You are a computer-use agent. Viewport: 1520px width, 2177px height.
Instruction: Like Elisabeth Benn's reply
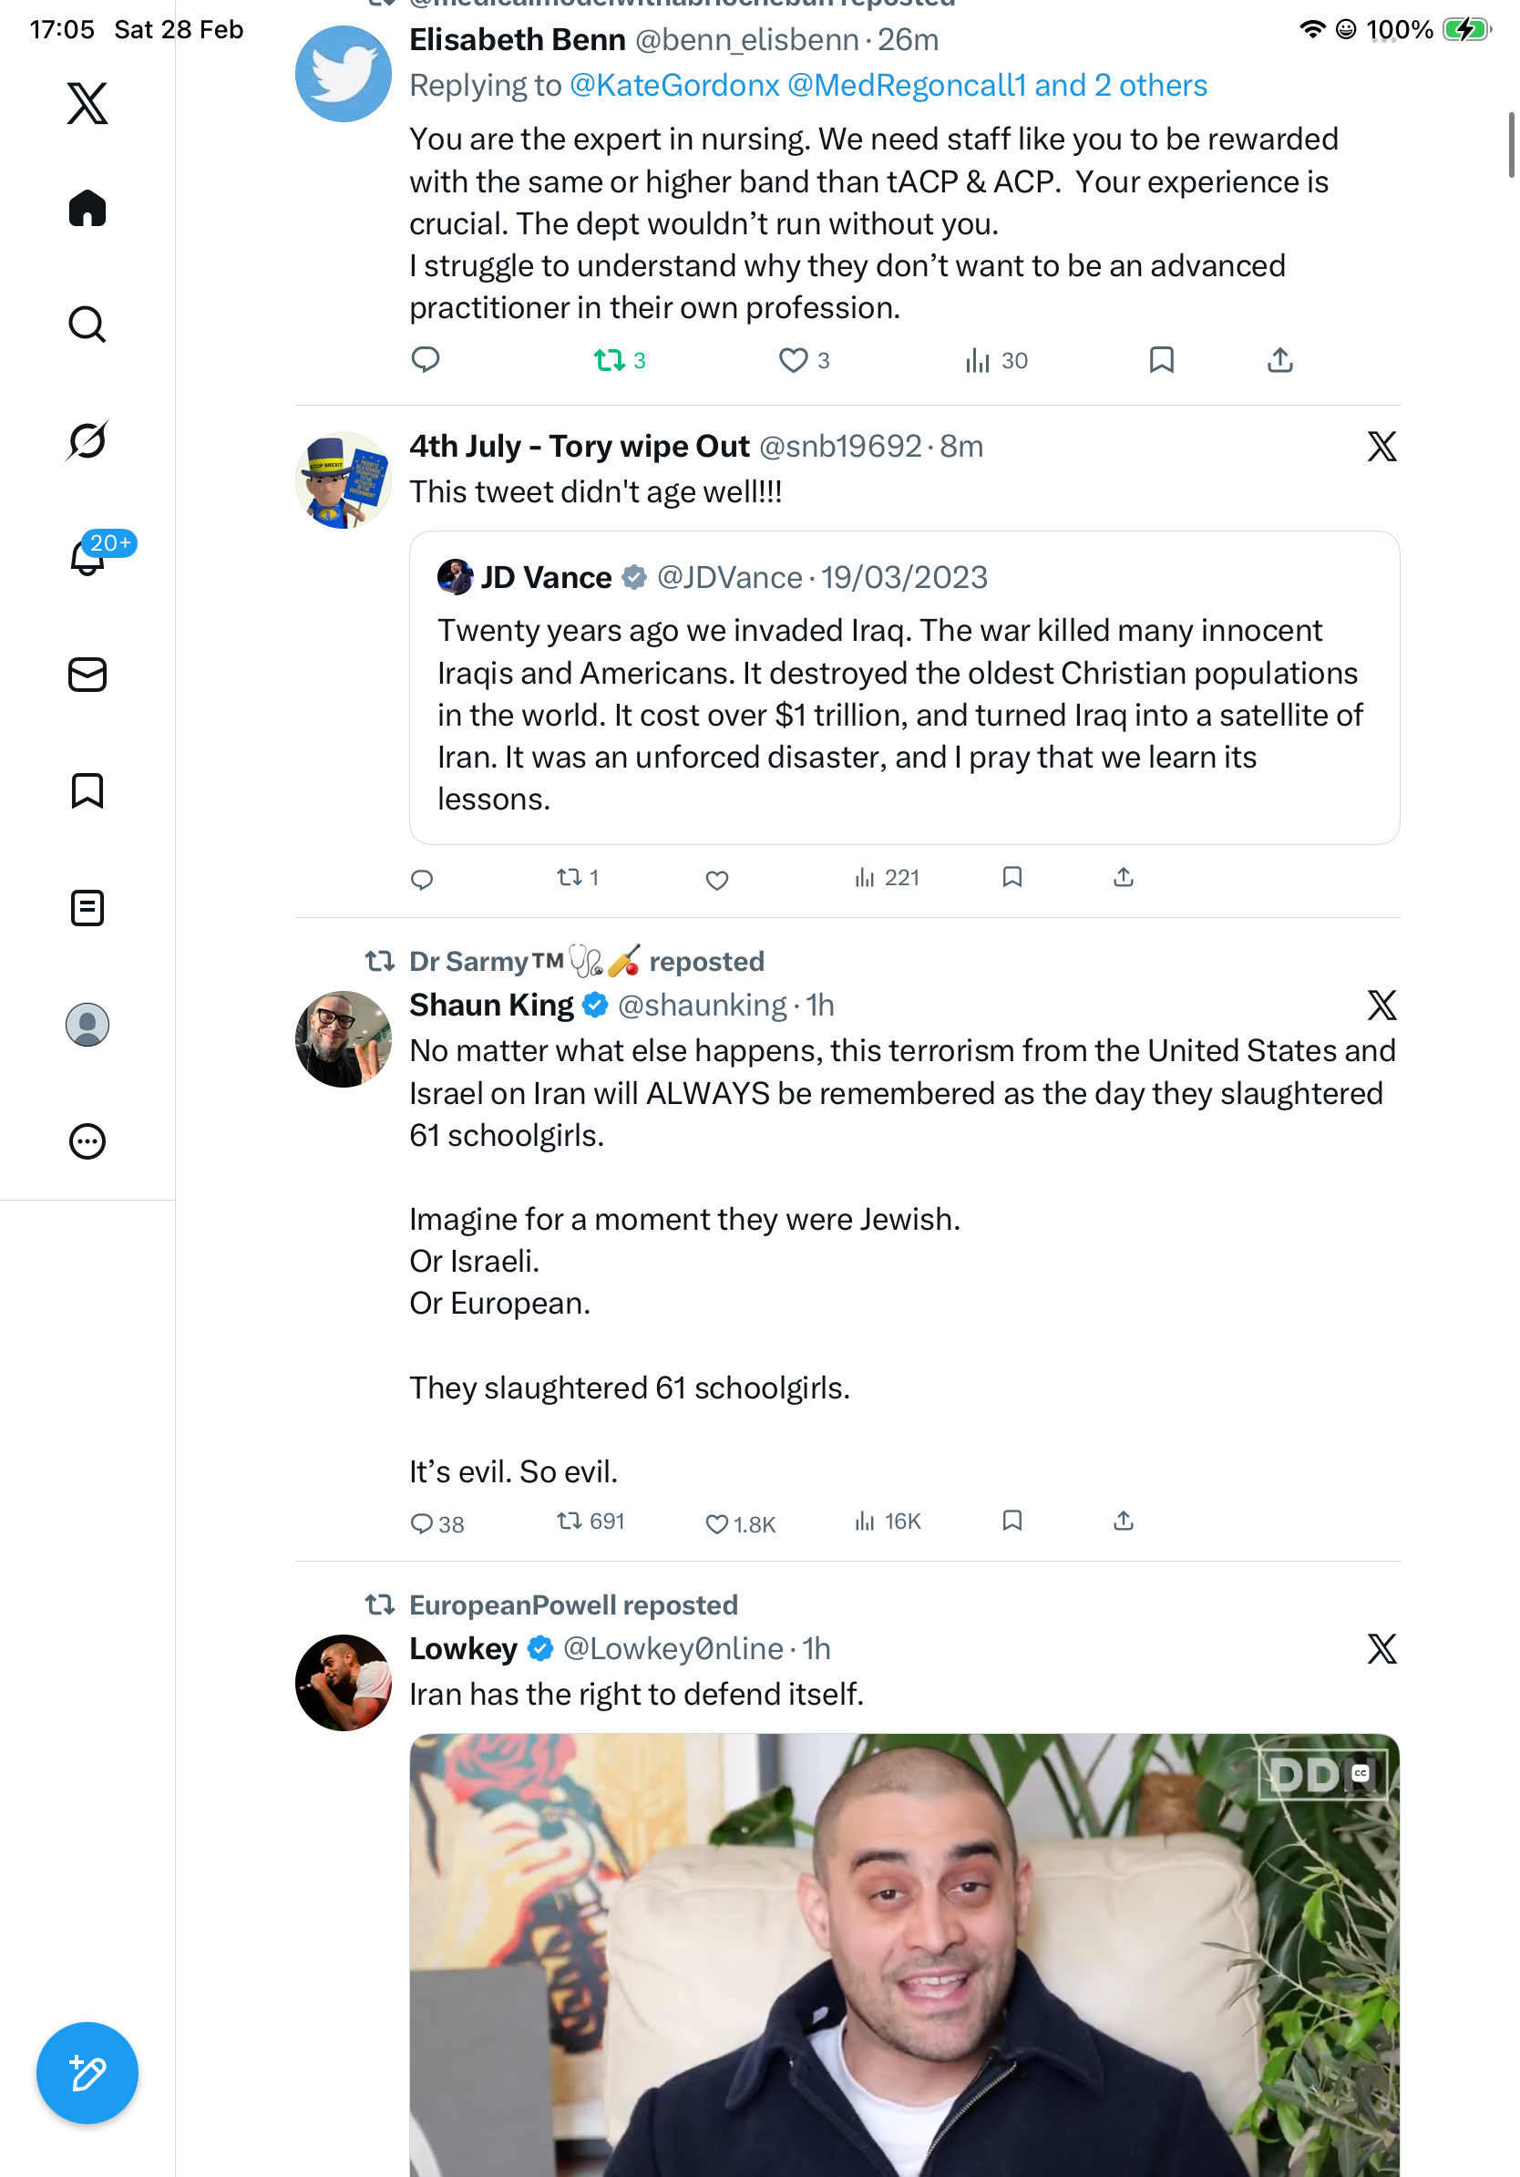coord(793,360)
